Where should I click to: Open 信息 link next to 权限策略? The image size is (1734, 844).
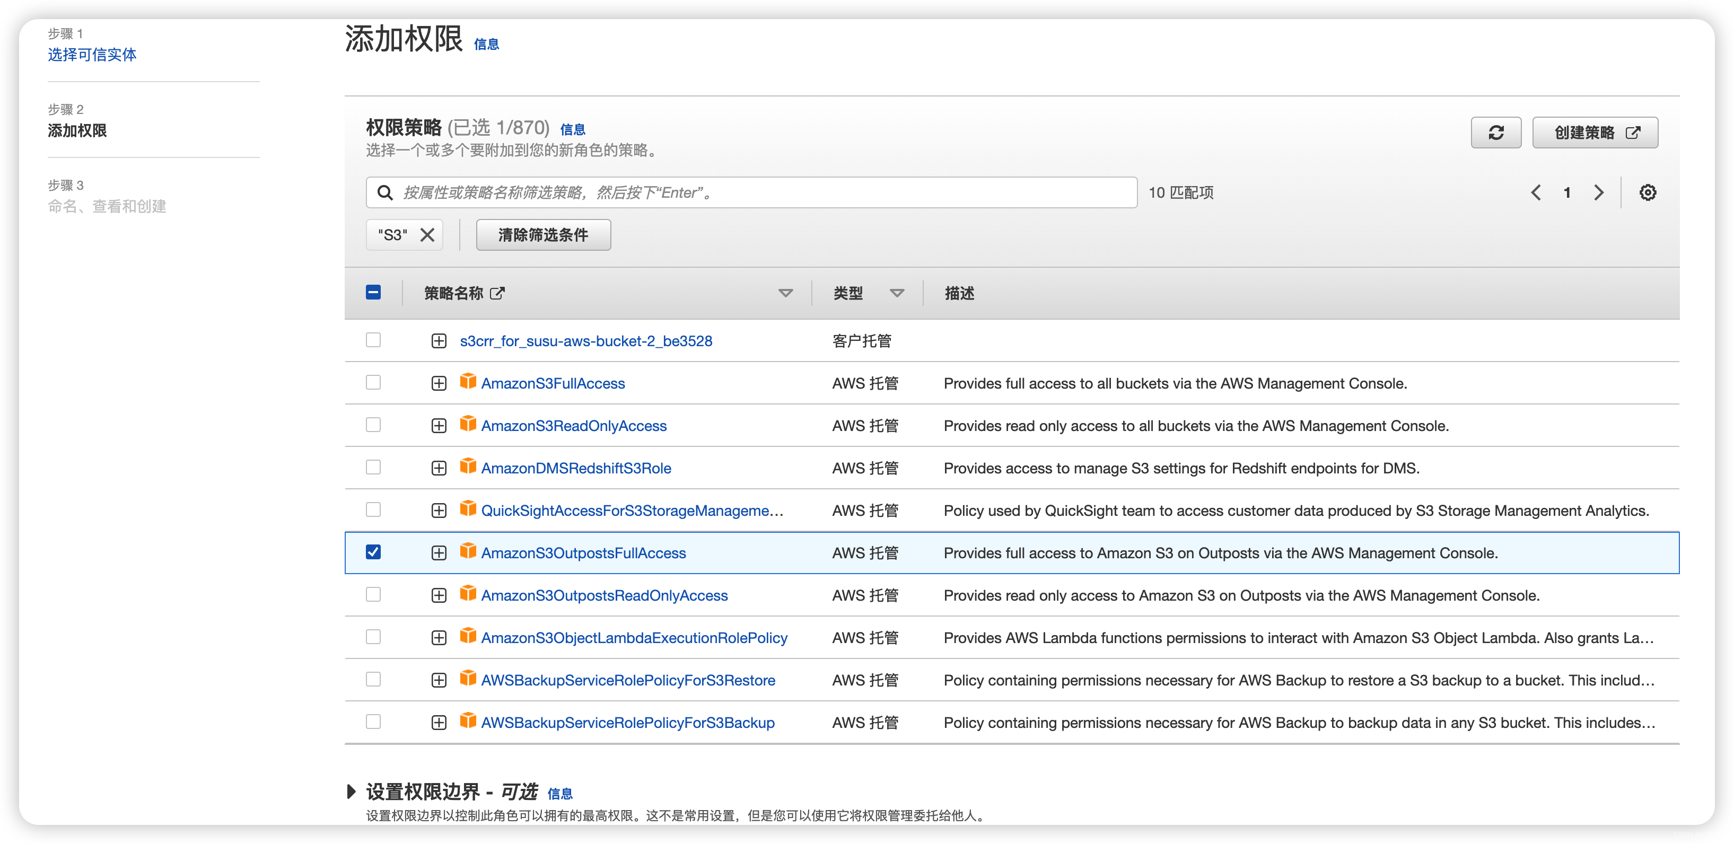[572, 130]
